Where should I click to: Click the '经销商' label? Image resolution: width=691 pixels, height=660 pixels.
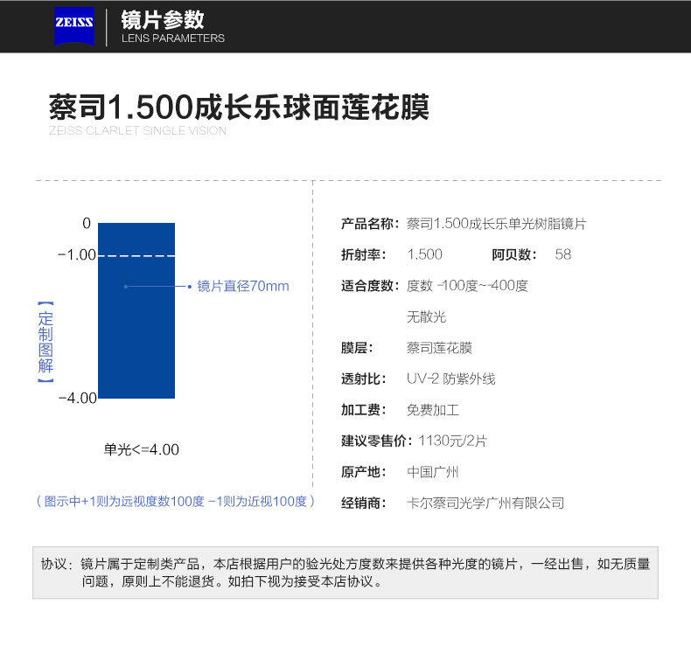(363, 503)
